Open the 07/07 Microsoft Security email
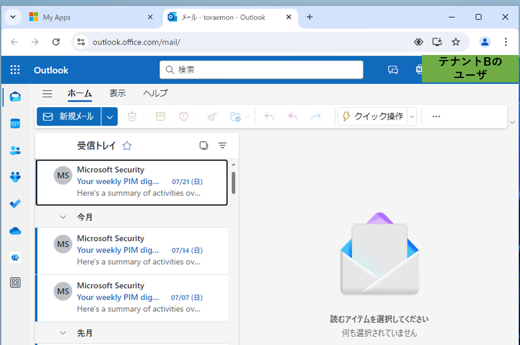The width and height of the screenshot is (520, 345). [132, 298]
